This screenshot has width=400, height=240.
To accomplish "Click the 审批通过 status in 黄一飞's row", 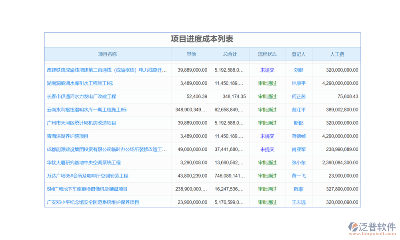I will (267, 176).
